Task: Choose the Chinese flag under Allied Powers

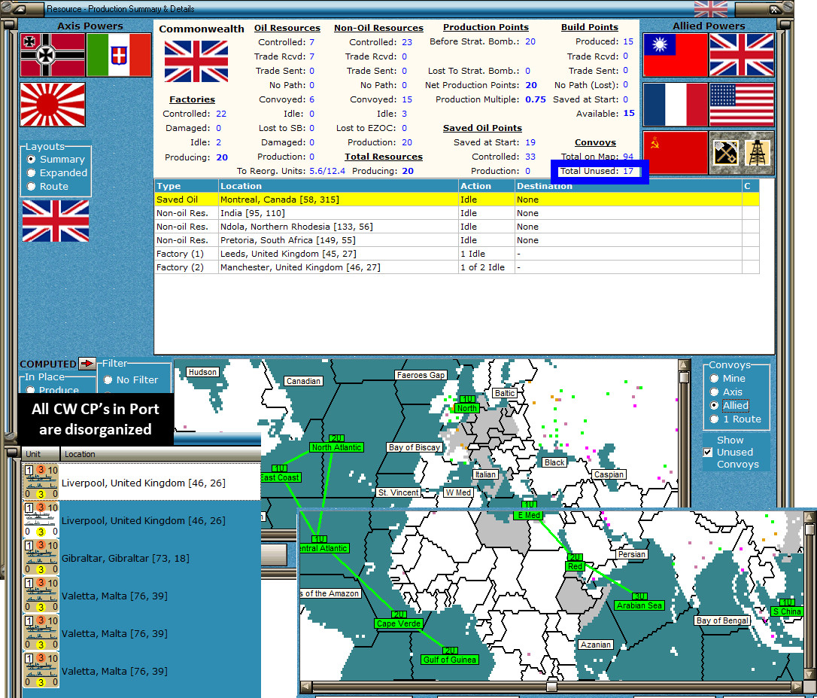Action: tap(676, 55)
